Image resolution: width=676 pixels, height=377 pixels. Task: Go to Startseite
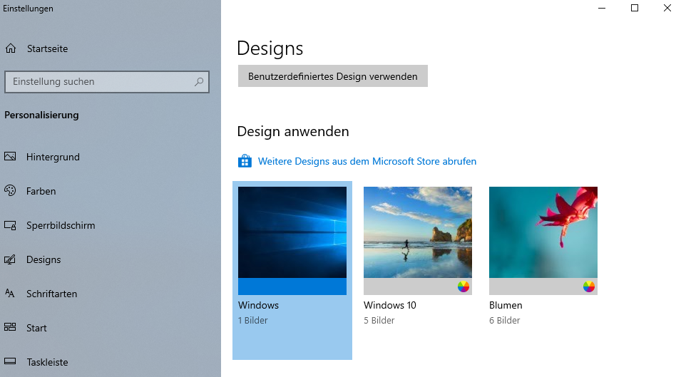pos(48,48)
